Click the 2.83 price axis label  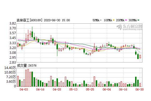[13, 62]
